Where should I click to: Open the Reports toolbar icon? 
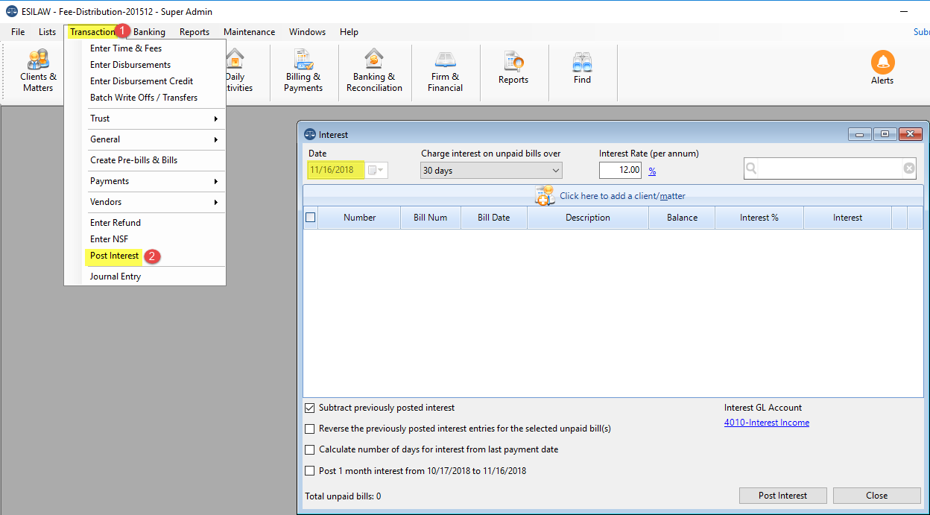(x=513, y=68)
